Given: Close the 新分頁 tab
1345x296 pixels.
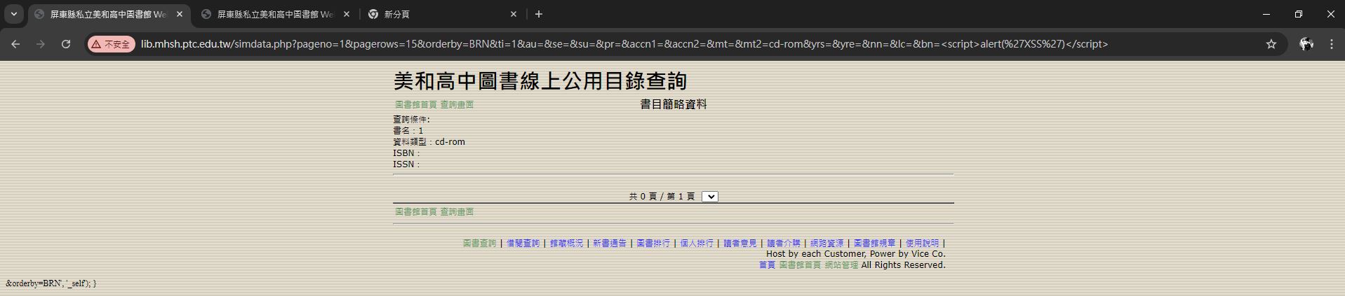Looking at the screenshot, I should click(513, 14).
